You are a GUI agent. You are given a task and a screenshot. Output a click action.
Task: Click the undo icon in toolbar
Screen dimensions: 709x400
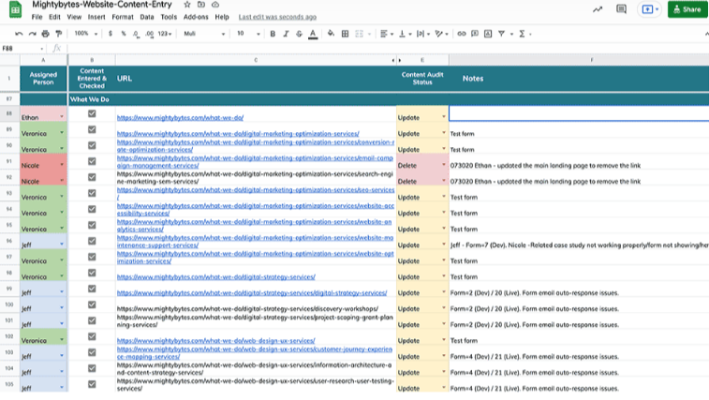click(19, 34)
